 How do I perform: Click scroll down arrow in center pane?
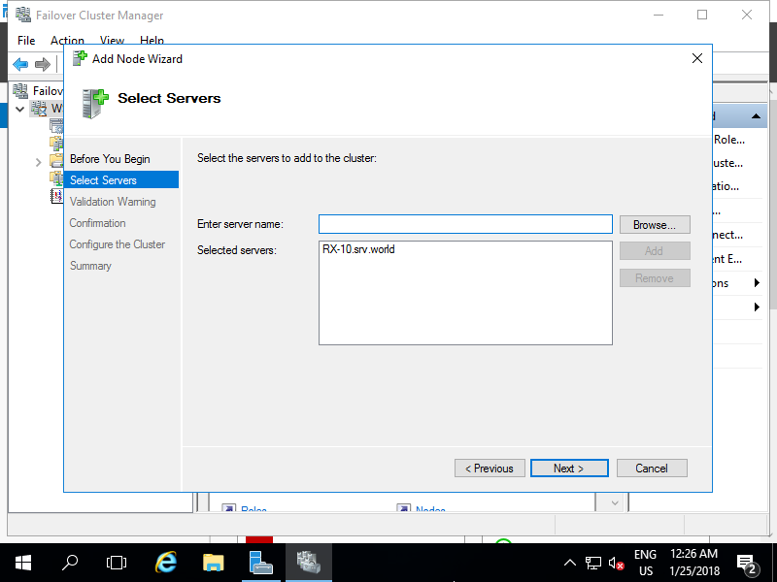(x=615, y=502)
